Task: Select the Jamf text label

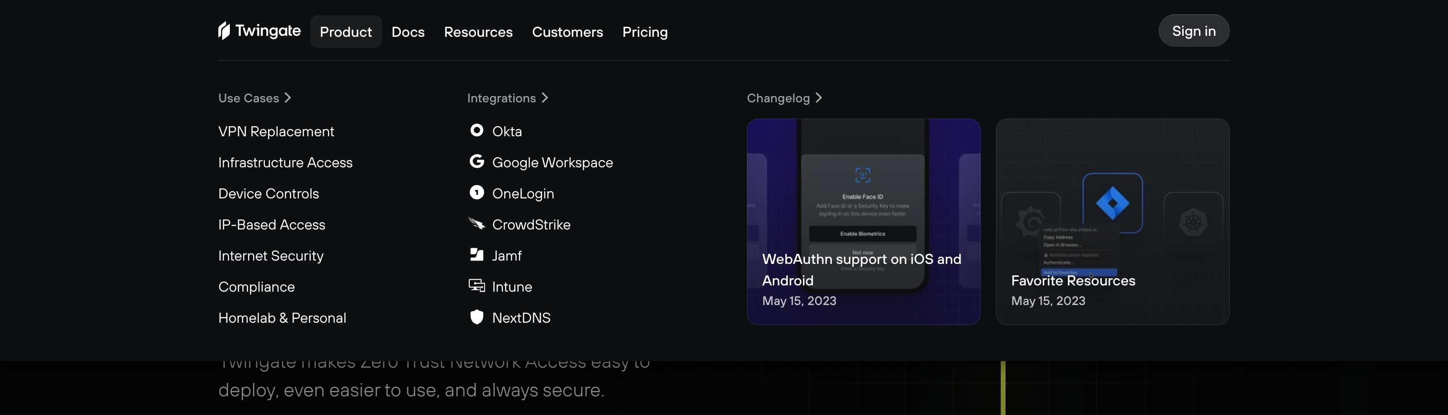Action: coord(507,255)
